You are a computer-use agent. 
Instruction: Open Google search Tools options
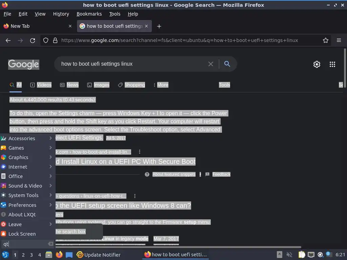[x=224, y=85]
